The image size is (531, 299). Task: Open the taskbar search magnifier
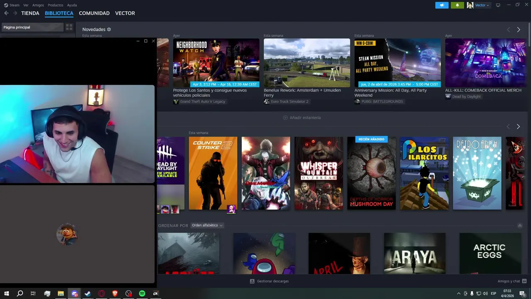(x=19, y=294)
